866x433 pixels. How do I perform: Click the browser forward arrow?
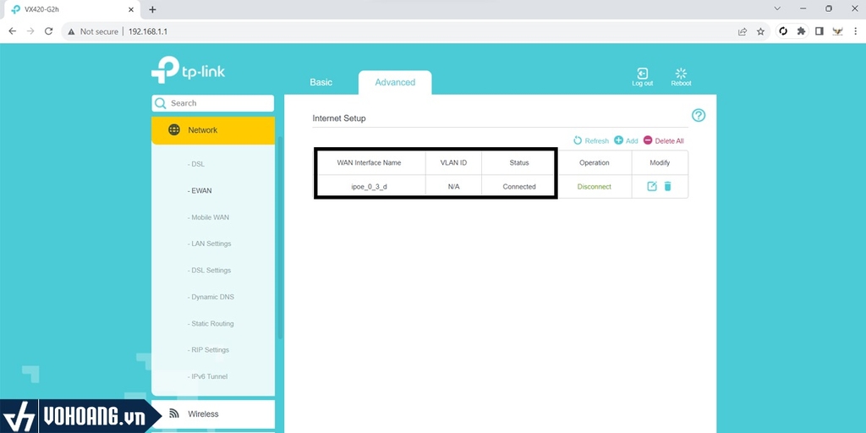30,31
